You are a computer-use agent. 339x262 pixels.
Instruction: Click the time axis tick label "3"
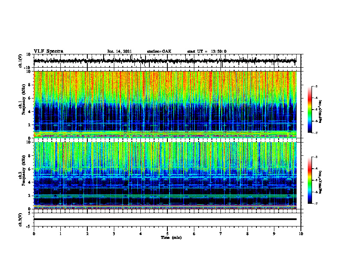[114, 234]
